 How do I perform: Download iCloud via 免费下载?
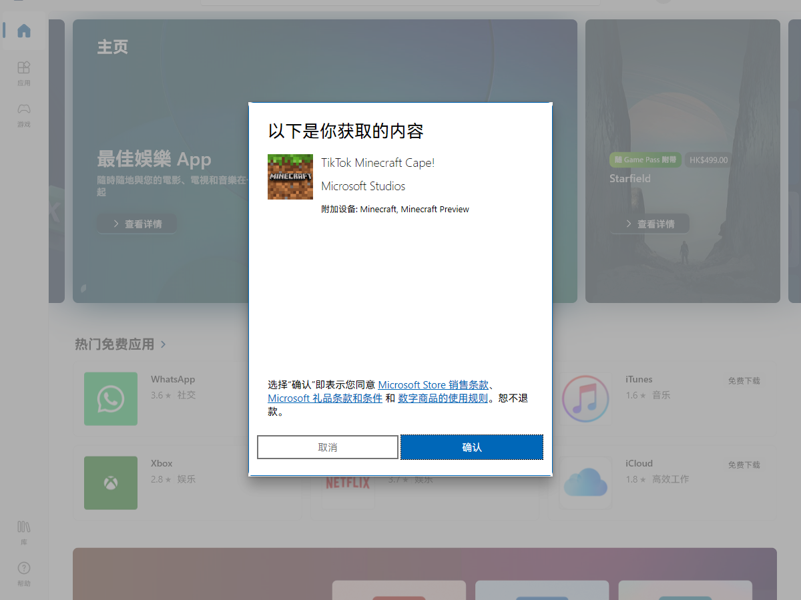coord(744,465)
